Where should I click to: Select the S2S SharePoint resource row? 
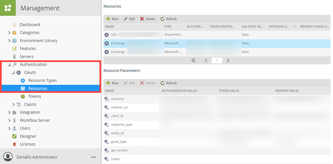217,35
